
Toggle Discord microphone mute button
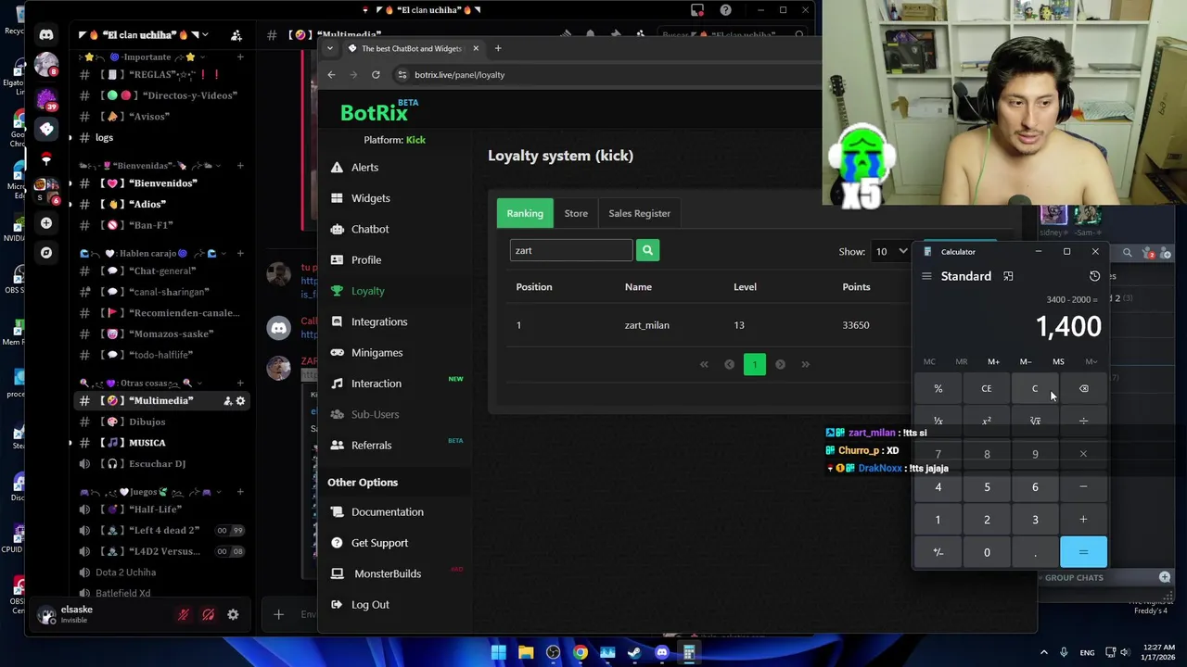tap(184, 614)
